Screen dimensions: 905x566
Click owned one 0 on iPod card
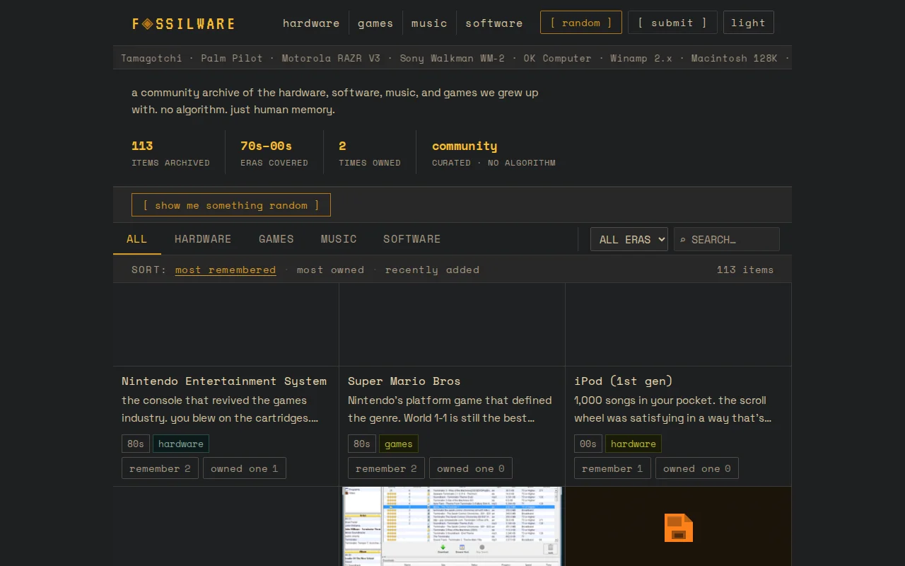[697, 468]
